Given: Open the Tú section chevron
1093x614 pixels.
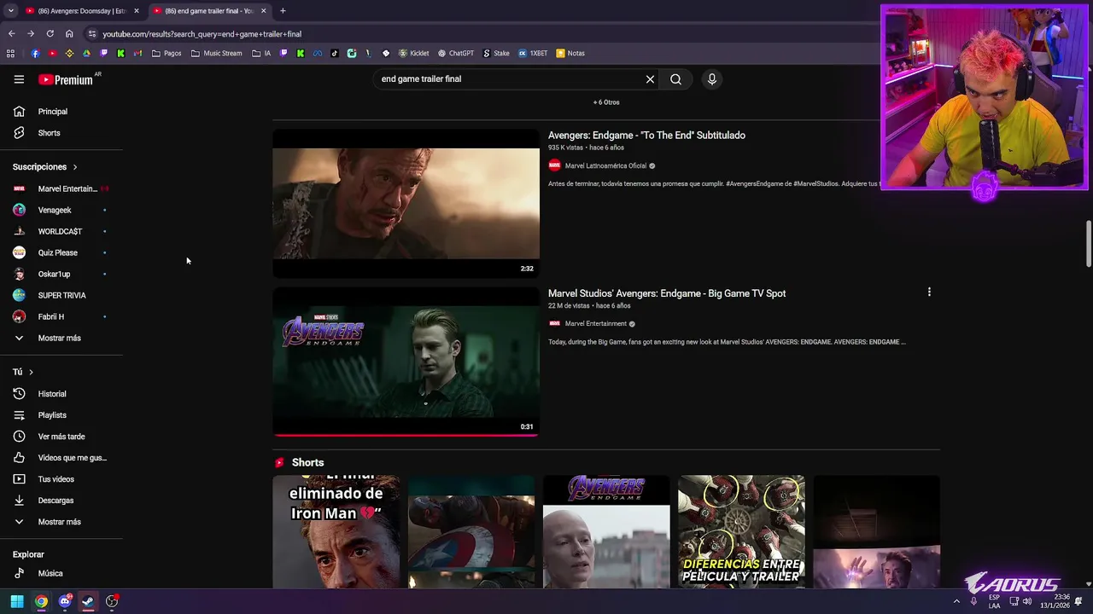Looking at the screenshot, I should pyautogui.click(x=31, y=372).
